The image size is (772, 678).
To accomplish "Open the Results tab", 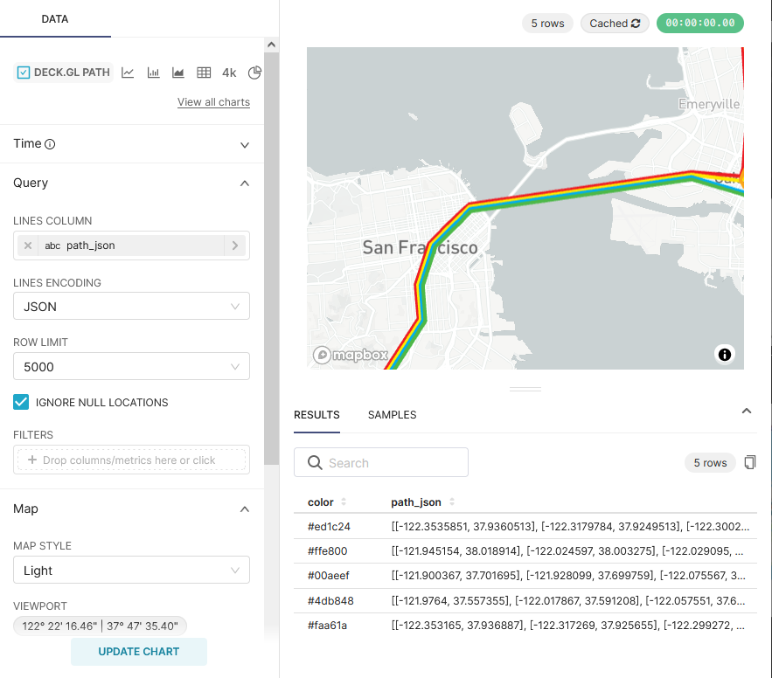I will tap(316, 415).
